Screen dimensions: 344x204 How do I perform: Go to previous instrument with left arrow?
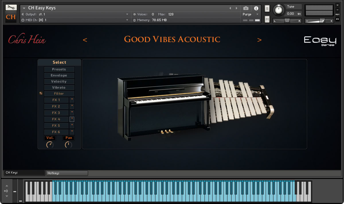click(230, 8)
